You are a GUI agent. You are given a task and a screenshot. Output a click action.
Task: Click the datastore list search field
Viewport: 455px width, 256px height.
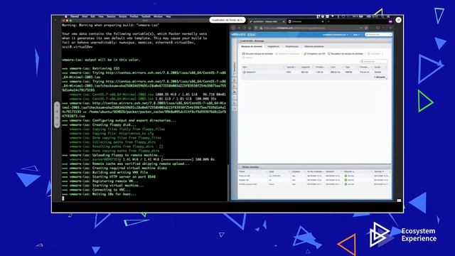point(374,61)
